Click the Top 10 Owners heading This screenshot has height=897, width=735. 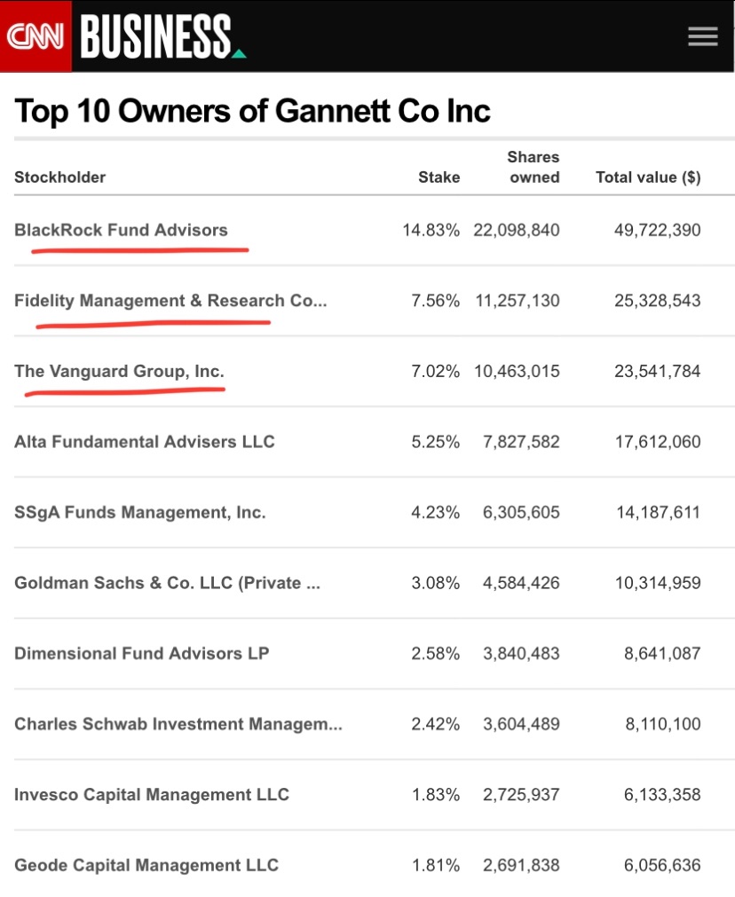click(x=252, y=111)
